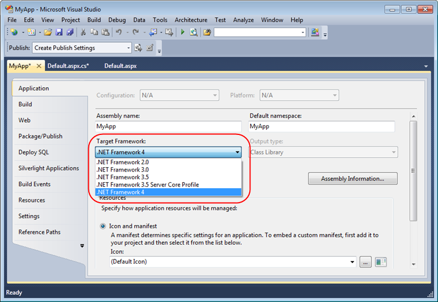Choose the highlighted .NET Framework 4 list entry

coord(168,192)
